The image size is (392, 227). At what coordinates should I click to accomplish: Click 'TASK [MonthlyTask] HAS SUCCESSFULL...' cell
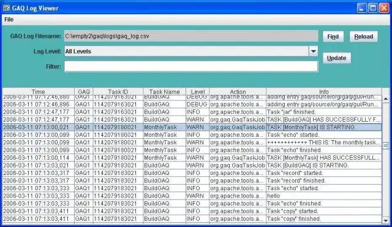pos(324,158)
